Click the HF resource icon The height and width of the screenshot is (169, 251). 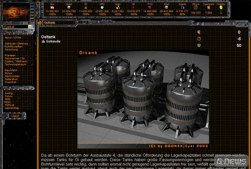(133, 7)
